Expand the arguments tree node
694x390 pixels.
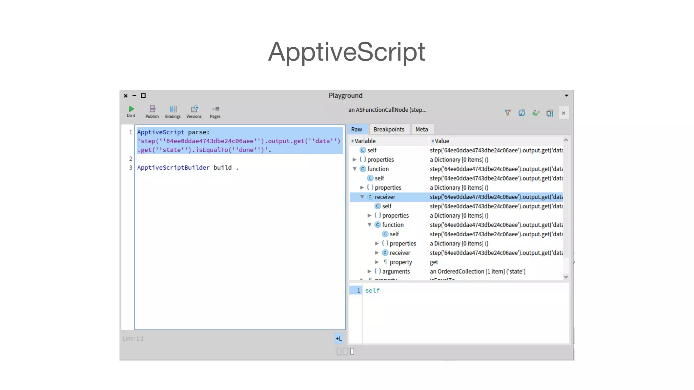click(369, 272)
